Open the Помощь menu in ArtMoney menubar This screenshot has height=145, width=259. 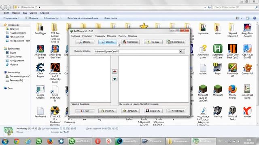(x=132, y=36)
